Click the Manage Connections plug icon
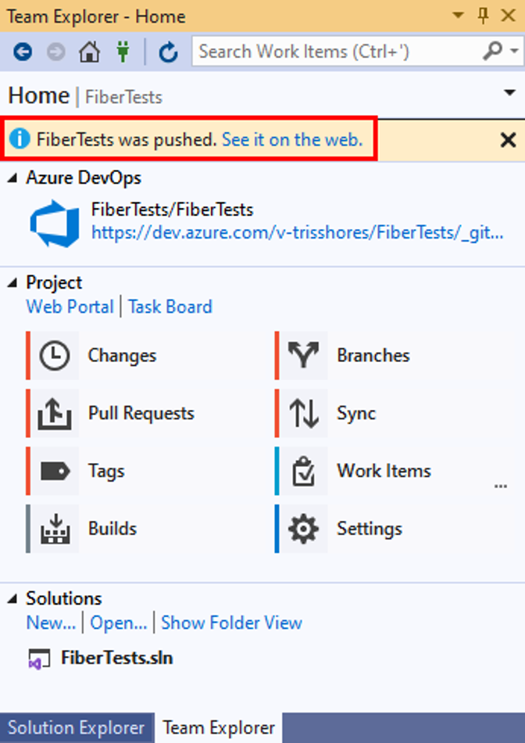 coord(123,52)
